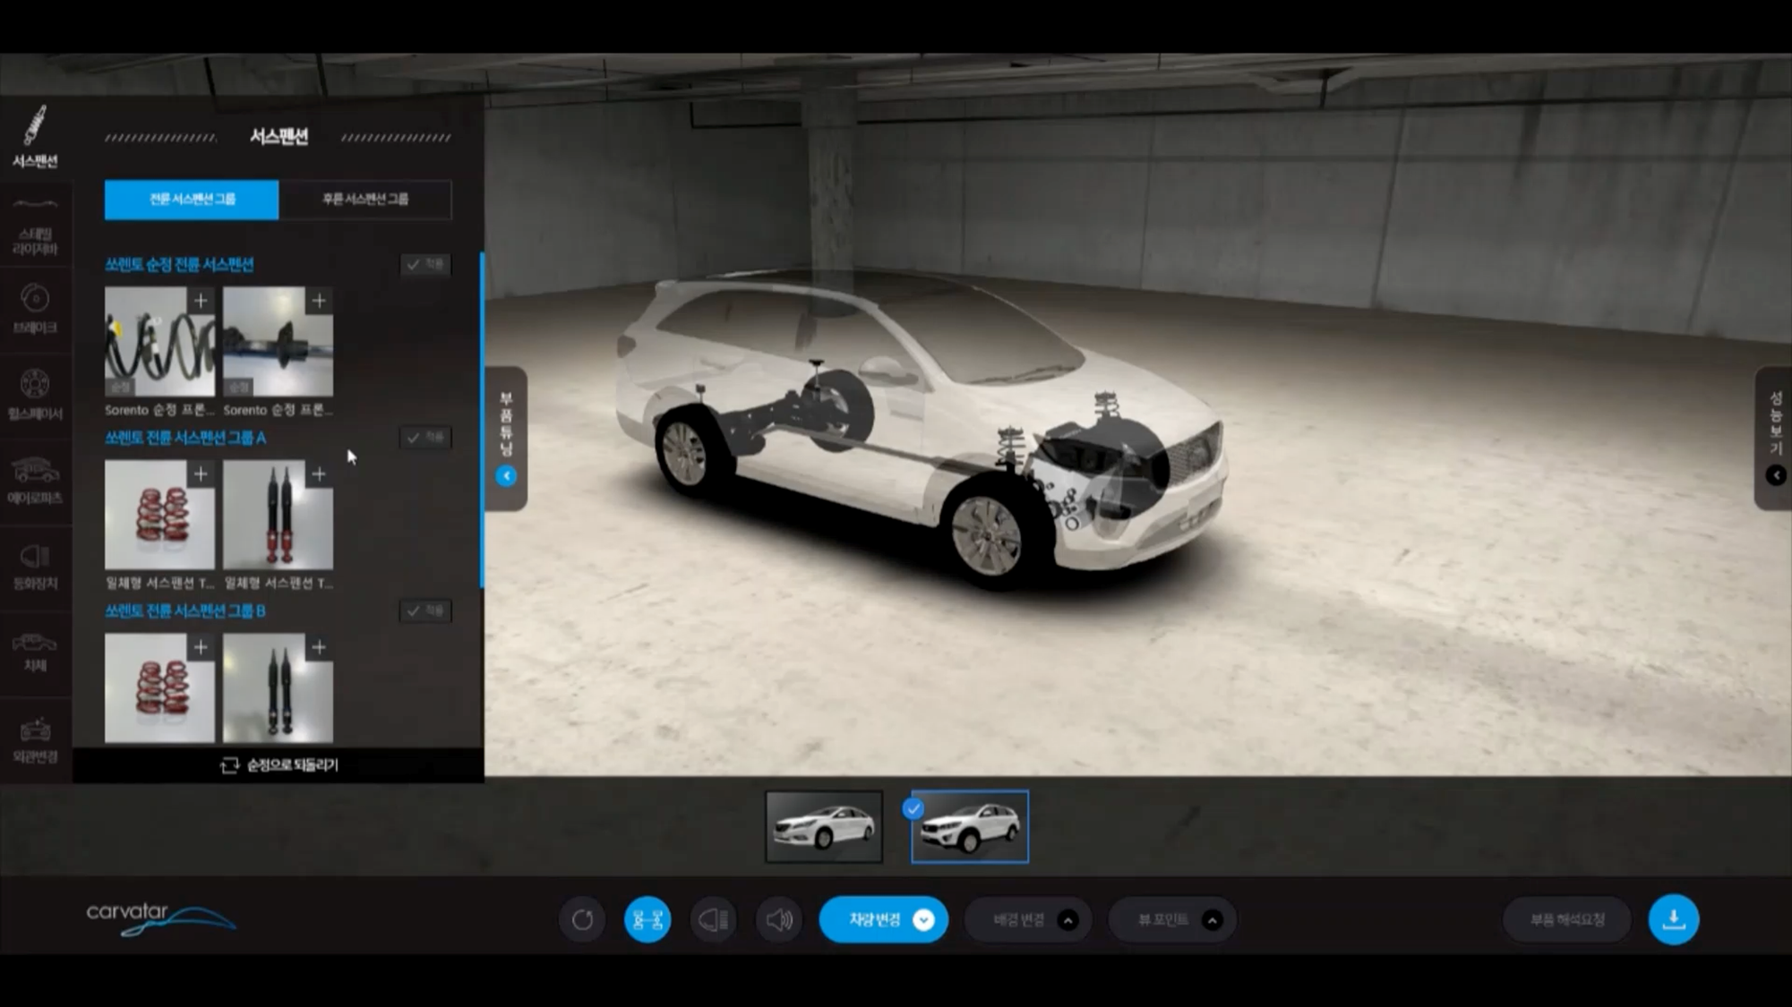1792x1007 pixels.
Task: Open the Aero Parts (에어로파츠) category
Action: click(x=35, y=480)
